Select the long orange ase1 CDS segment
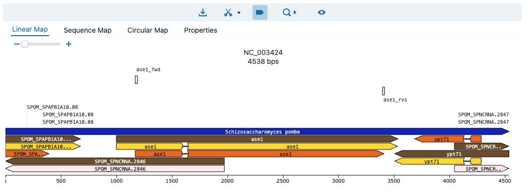Viewport: 527px width, 195px height. click(286, 154)
